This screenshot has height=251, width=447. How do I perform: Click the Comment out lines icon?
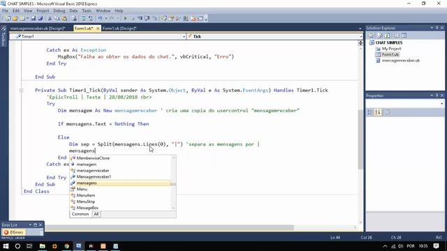point(84,19)
